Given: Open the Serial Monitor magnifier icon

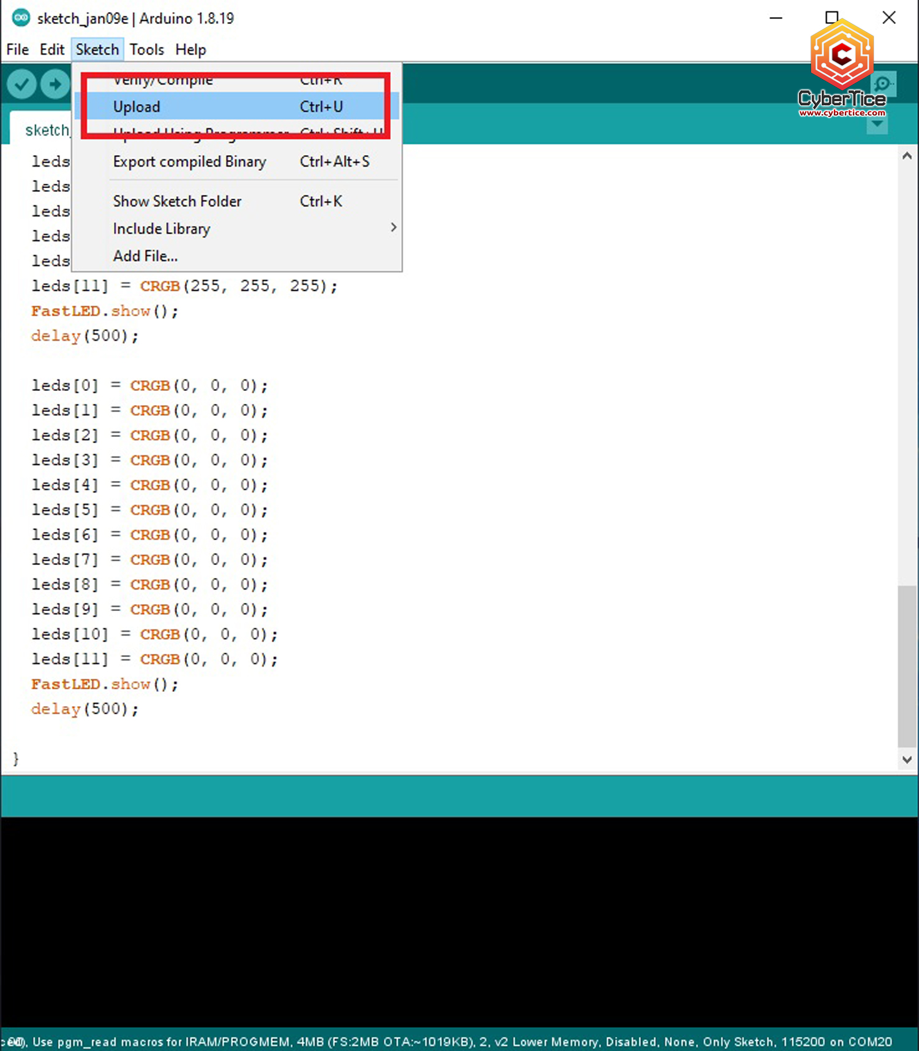Looking at the screenshot, I should click(883, 84).
